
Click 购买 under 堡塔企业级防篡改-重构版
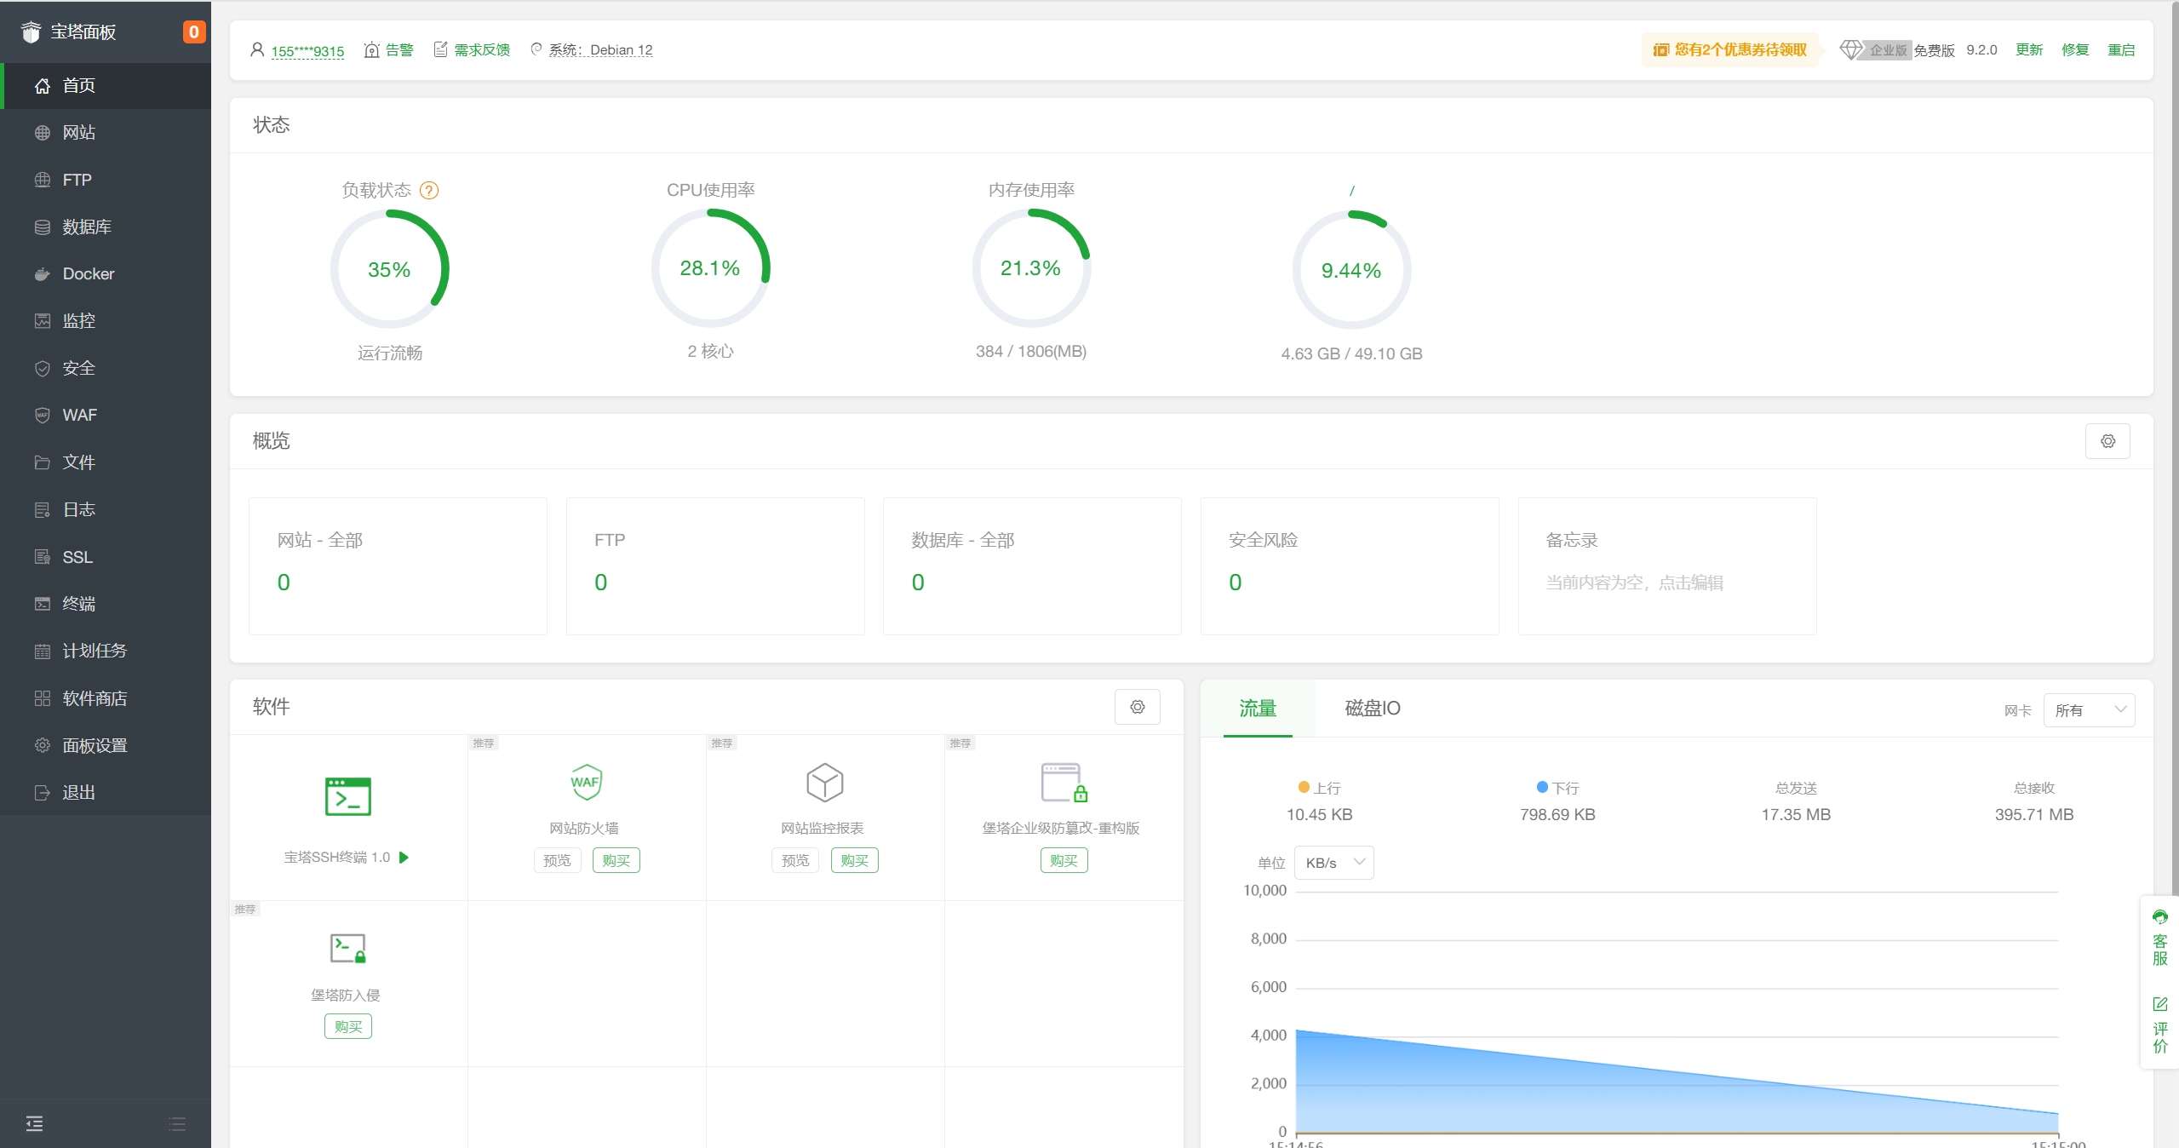tap(1064, 860)
